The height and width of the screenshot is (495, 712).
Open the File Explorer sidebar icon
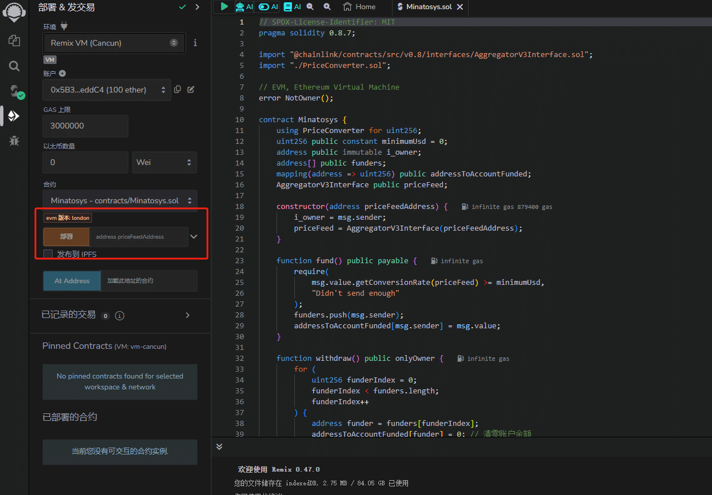(x=14, y=41)
